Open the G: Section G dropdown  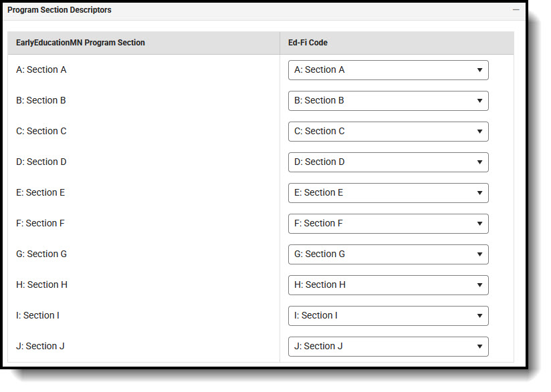[x=388, y=254]
